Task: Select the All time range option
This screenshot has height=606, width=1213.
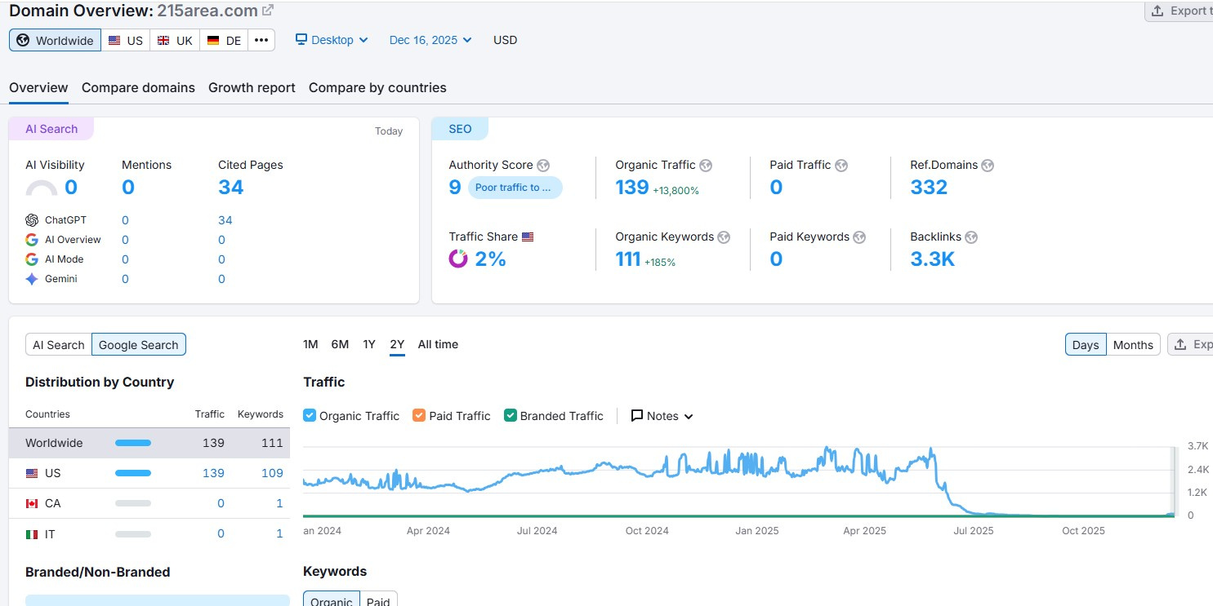Action: (x=438, y=344)
